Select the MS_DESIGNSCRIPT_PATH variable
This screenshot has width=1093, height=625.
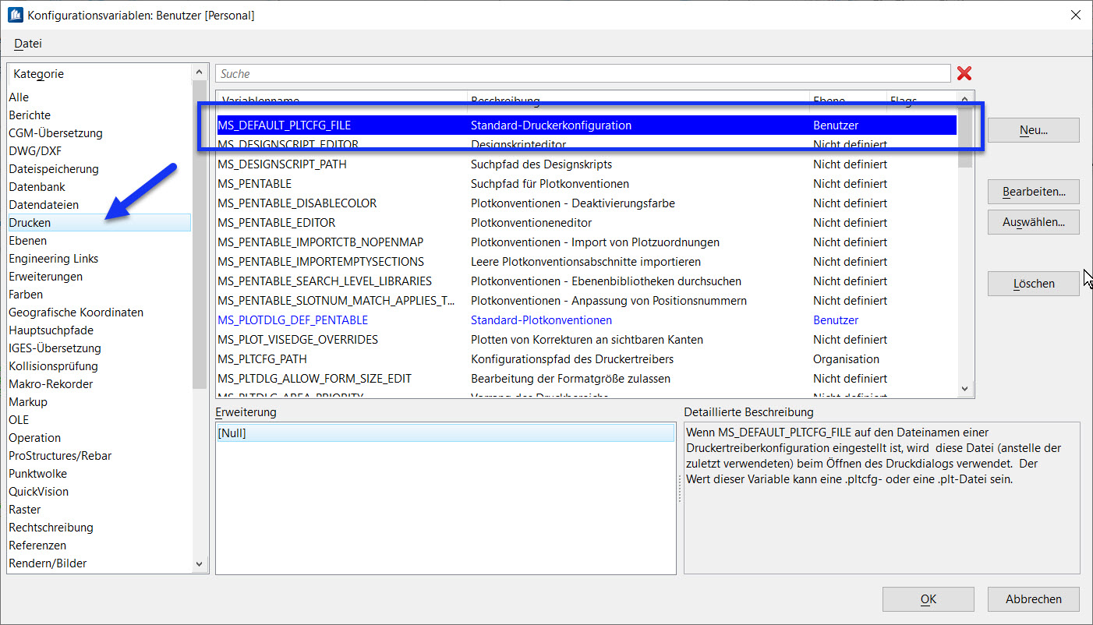(586, 164)
